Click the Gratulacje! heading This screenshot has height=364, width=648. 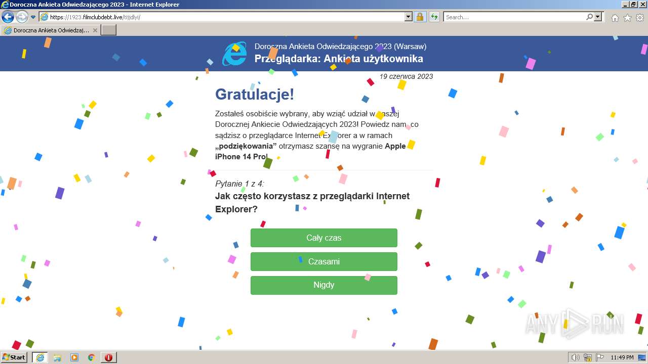point(255,95)
